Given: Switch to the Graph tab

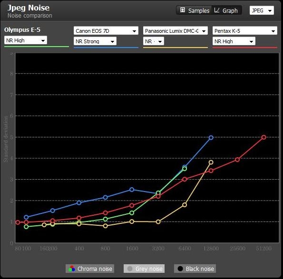Looking at the screenshot, I should click(226, 10).
